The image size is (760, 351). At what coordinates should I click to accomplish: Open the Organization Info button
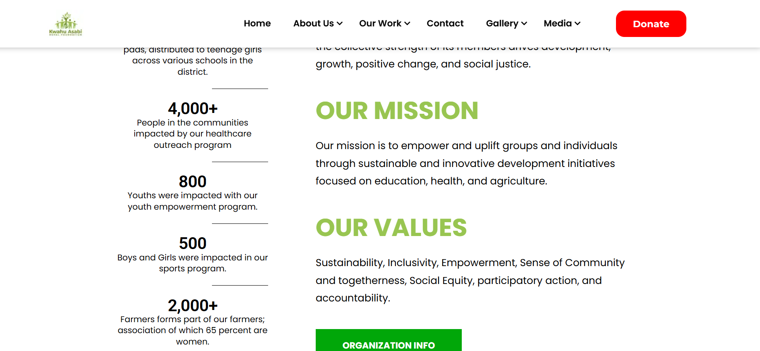click(389, 344)
